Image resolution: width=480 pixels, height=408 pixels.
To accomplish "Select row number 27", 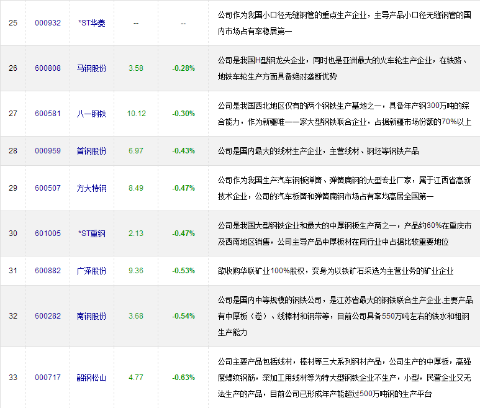I will point(13,114).
